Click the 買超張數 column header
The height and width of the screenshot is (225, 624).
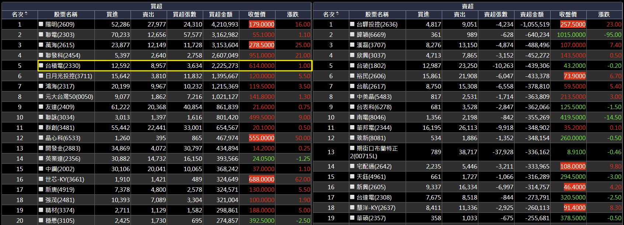[x=185, y=14]
